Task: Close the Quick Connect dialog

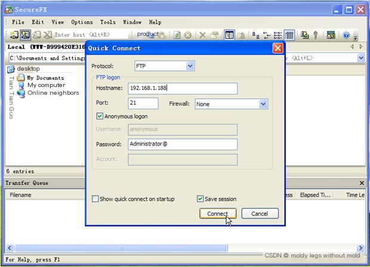Action: point(277,48)
